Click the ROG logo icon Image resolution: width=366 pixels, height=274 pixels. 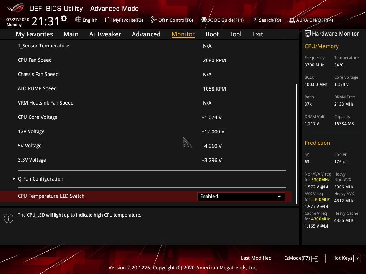[x=16, y=8]
